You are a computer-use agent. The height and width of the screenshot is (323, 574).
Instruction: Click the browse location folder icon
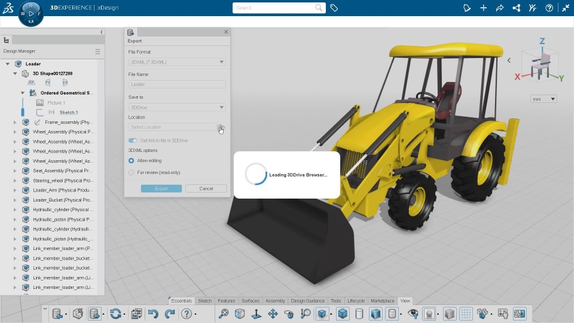click(221, 127)
